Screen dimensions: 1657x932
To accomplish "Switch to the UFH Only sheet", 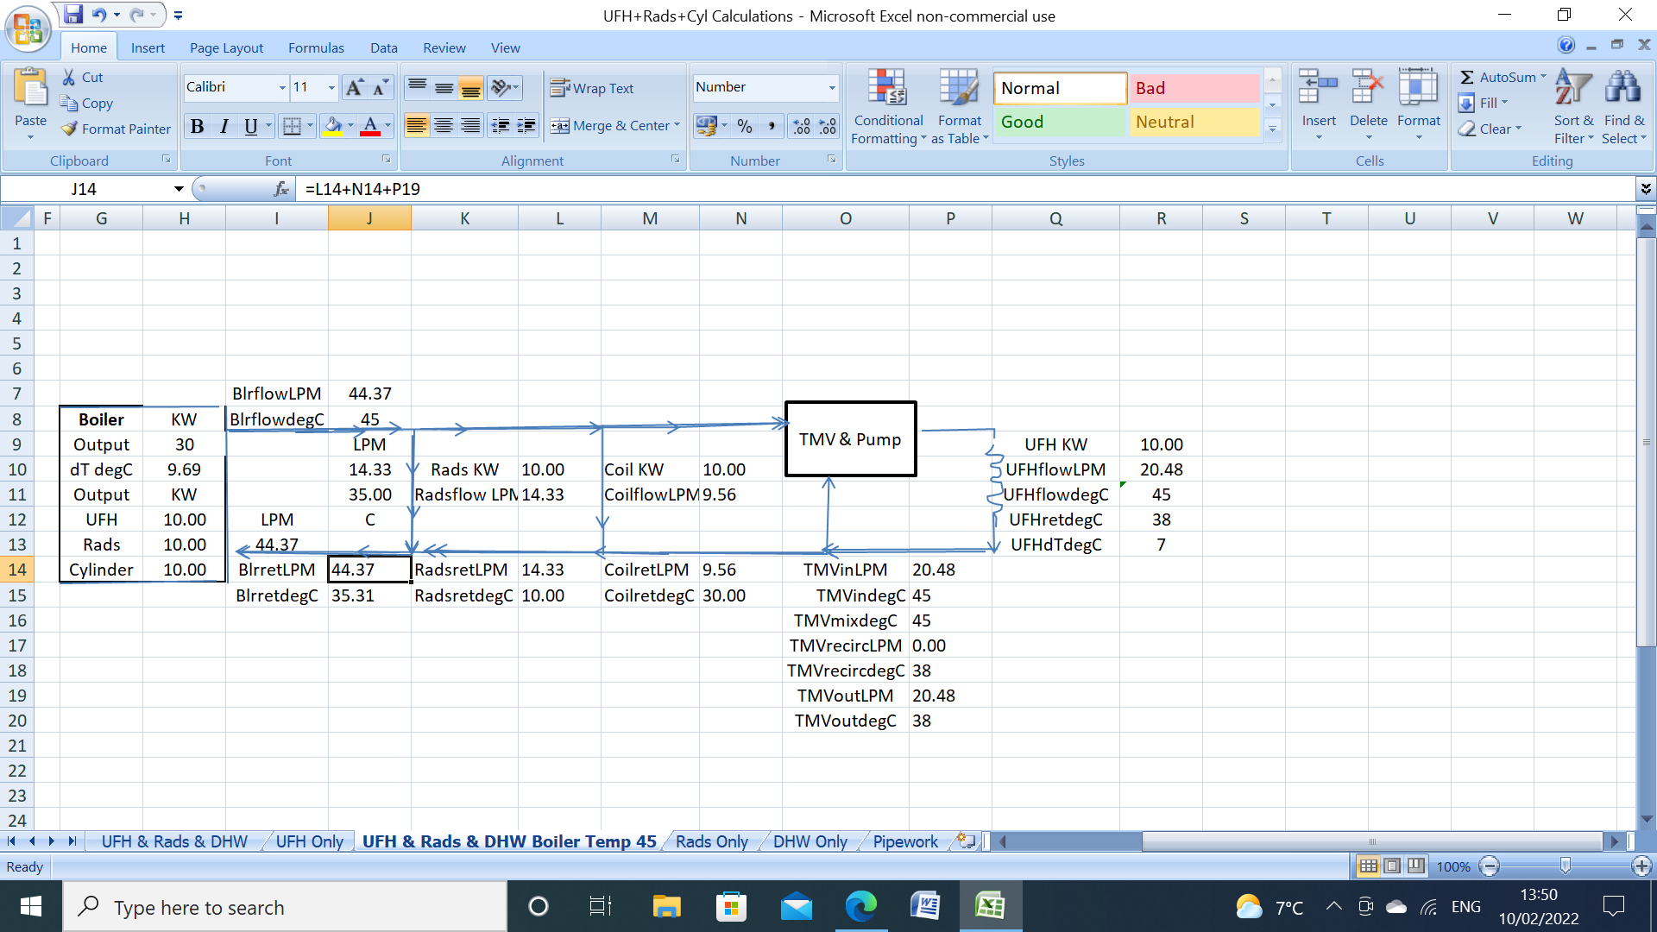I will (x=309, y=841).
